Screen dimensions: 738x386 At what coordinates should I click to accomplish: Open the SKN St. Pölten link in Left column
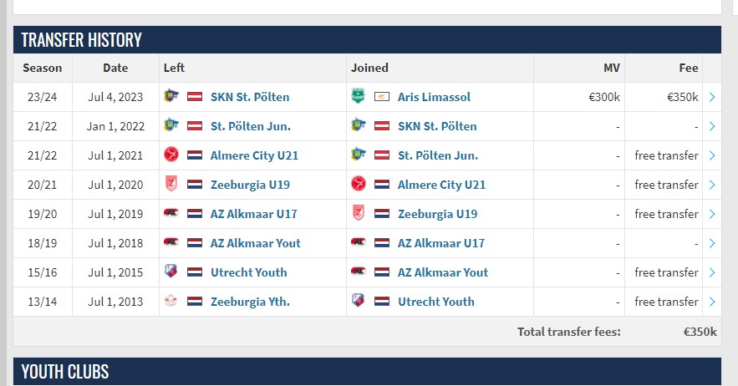point(250,97)
